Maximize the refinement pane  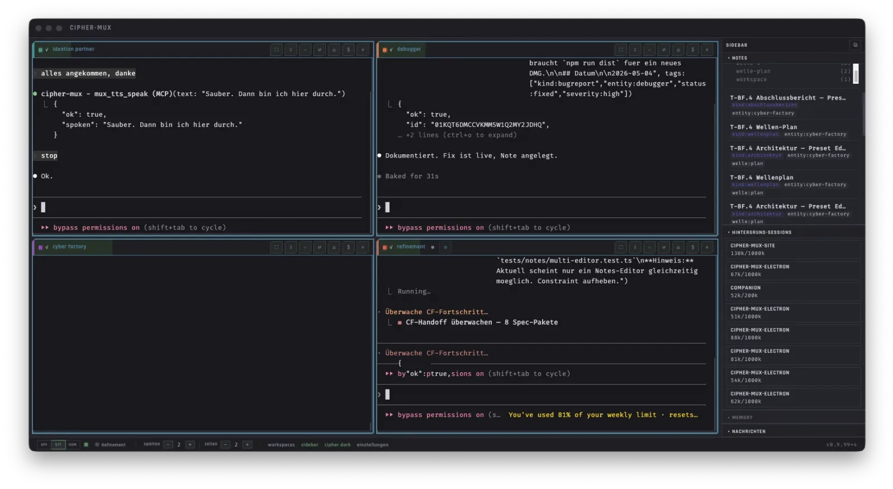pos(621,247)
